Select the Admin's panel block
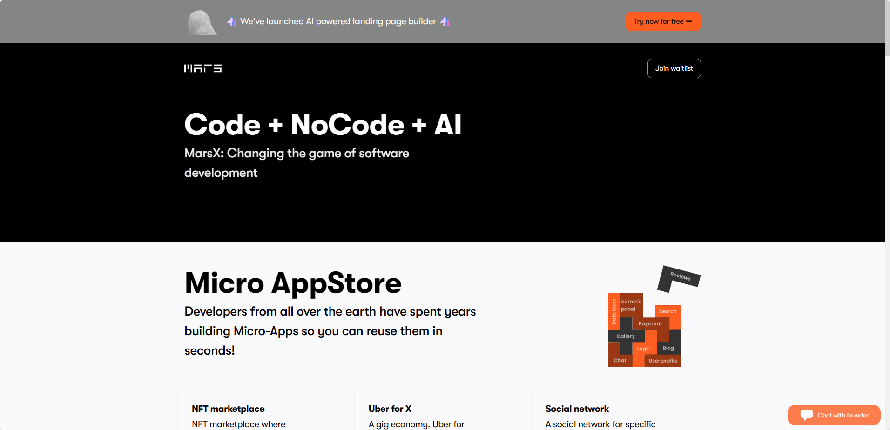Screen dimensions: 890x430 click(631, 305)
